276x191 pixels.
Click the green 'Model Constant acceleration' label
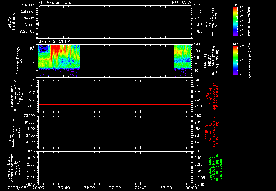click(215, 168)
